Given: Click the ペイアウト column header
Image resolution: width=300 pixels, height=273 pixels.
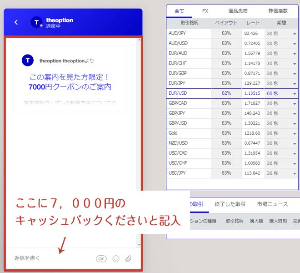Looking at the screenshot, I should [226, 23].
